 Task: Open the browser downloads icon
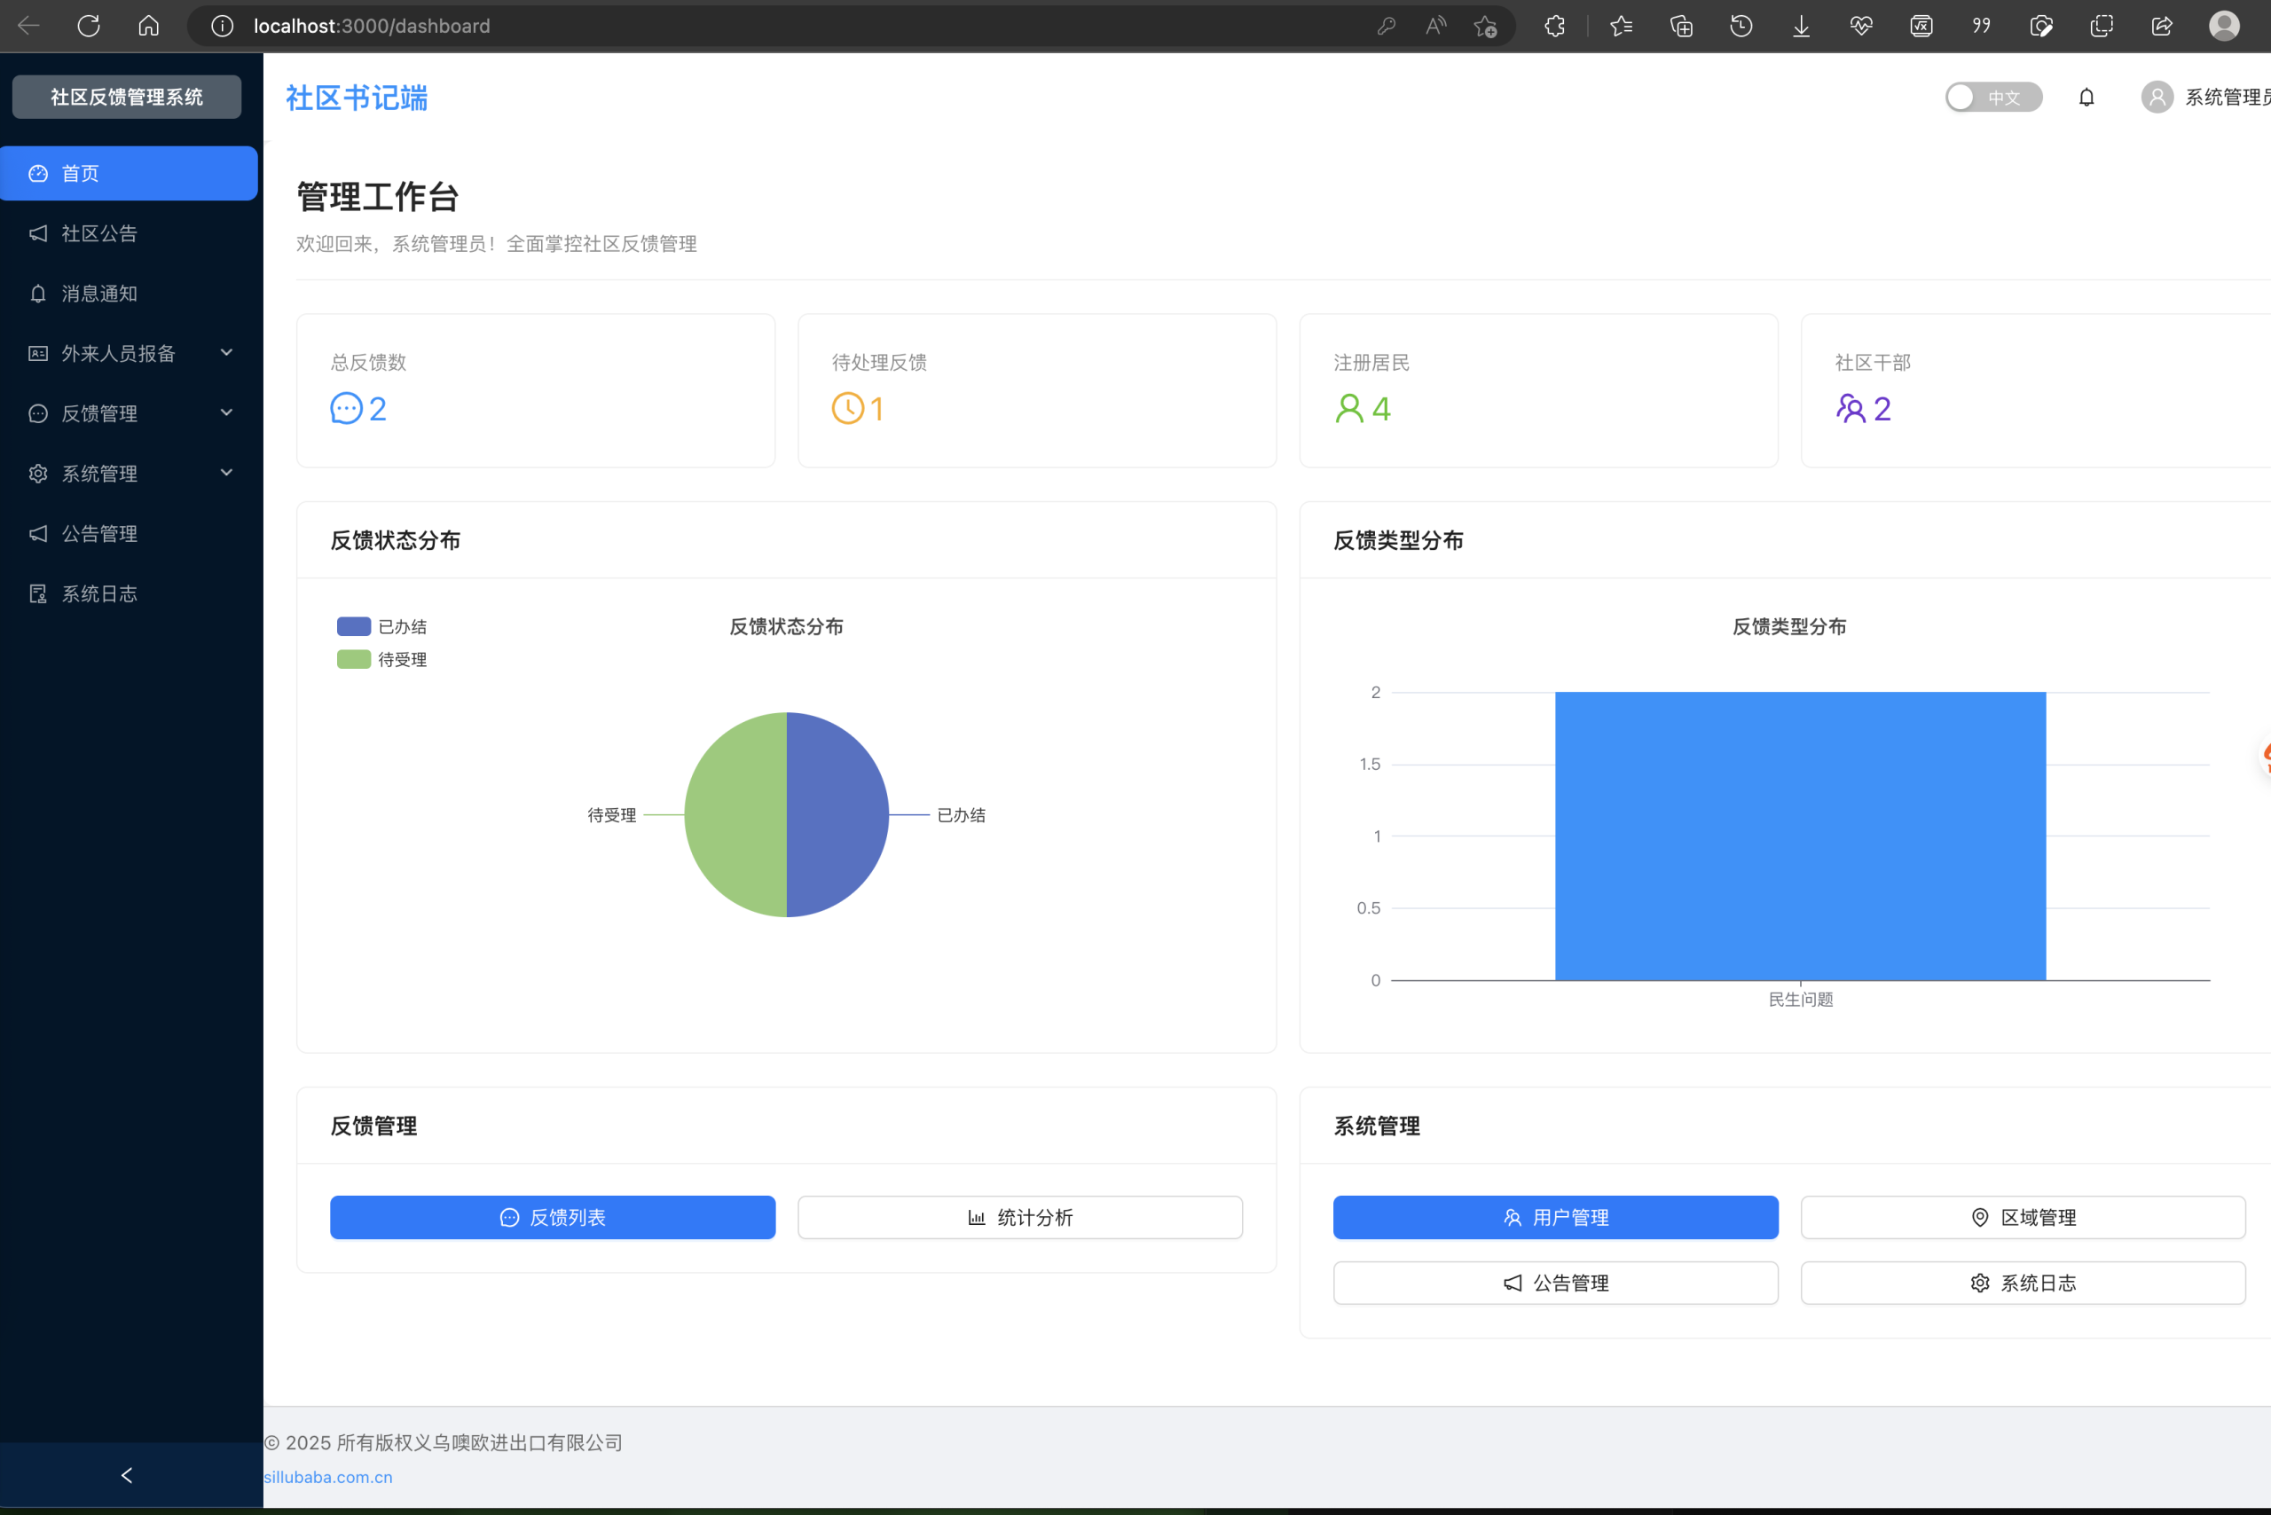[1802, 26]
